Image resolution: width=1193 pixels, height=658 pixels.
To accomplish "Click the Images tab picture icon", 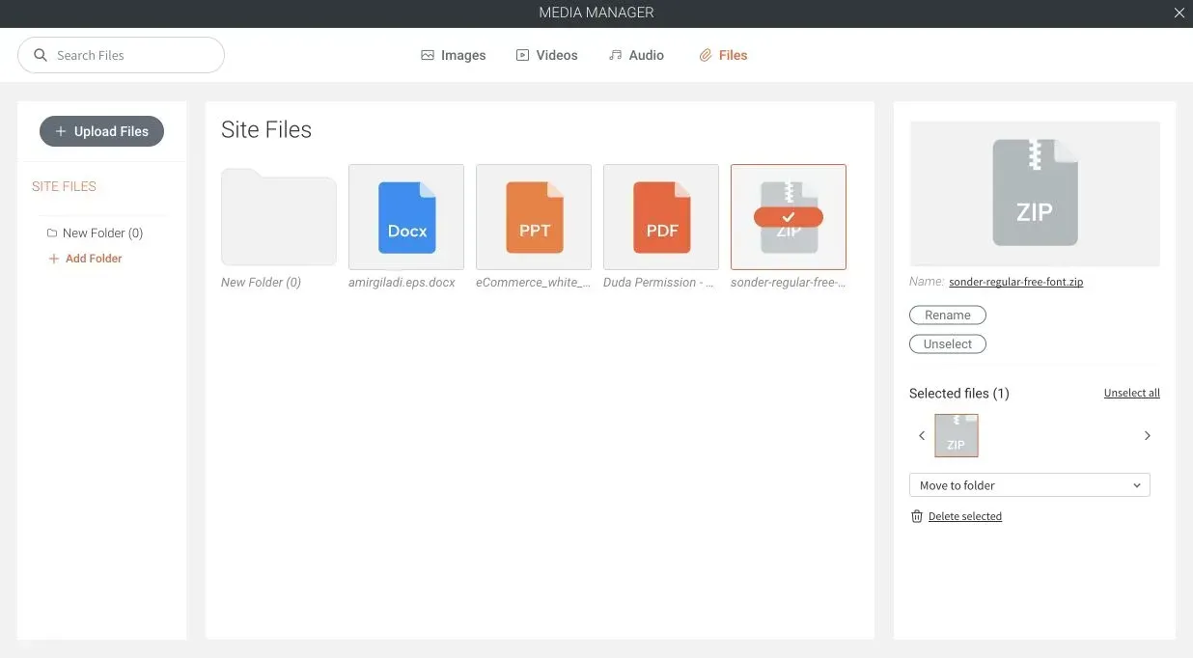I will point(428,55).
